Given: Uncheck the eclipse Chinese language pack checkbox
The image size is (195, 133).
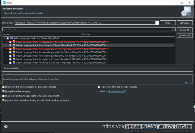Looking at the screenshot, I should pos(10,45).
